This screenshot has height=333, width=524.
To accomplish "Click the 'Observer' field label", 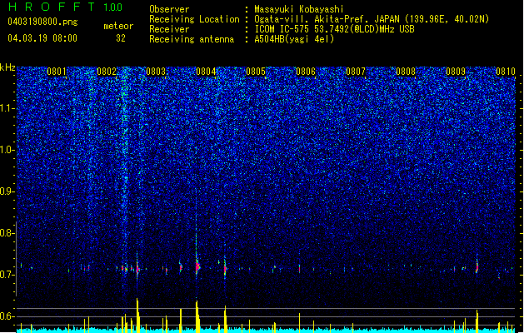I will click(x=169, y=9).
